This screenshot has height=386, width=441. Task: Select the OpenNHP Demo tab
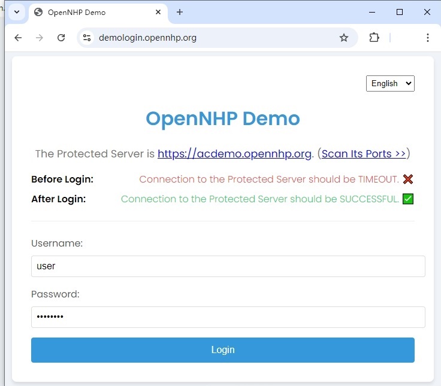click(x=98, y=13)
